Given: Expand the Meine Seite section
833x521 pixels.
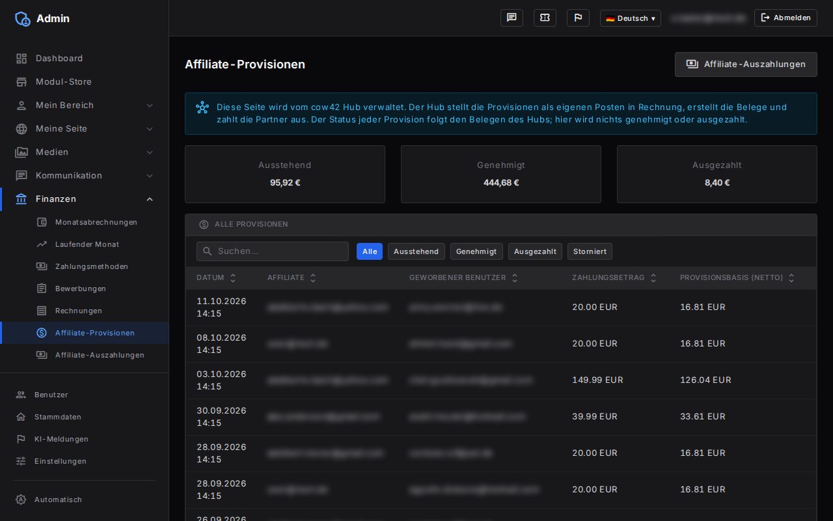Looking at the screenshot, I should point(85,128).
